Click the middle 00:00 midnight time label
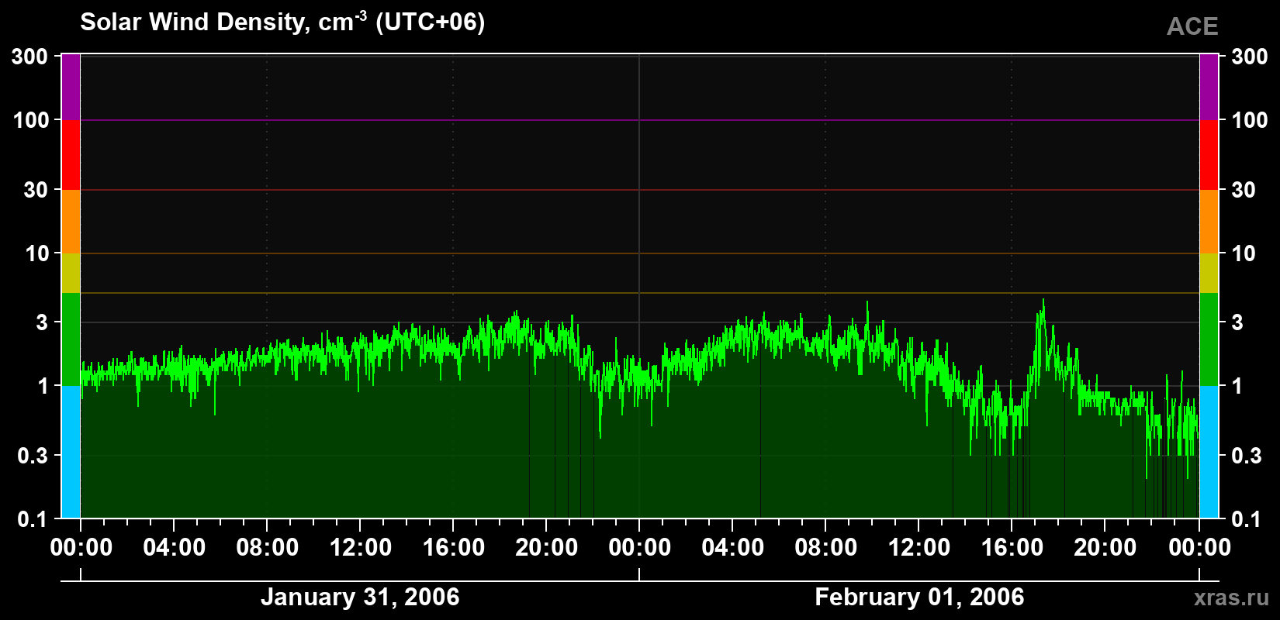The width and height of the screenshot is (1280, 620). [x=639, y=547]
